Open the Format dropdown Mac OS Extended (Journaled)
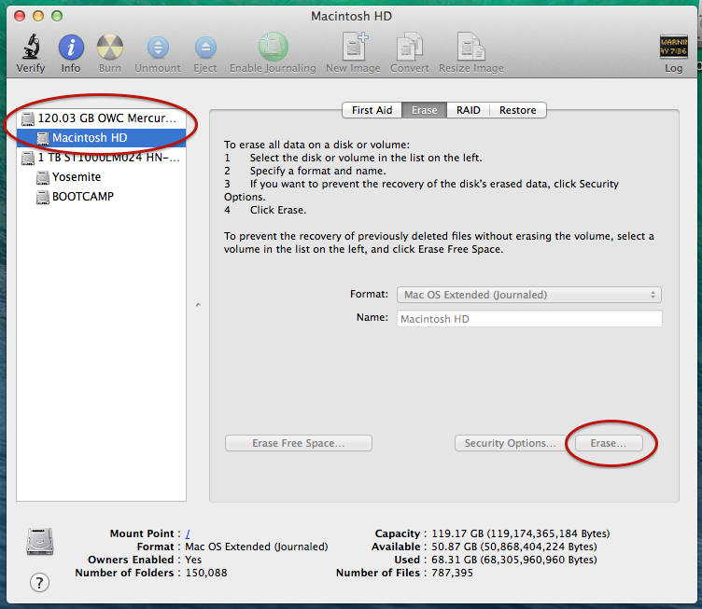 [x=528, y=295]
